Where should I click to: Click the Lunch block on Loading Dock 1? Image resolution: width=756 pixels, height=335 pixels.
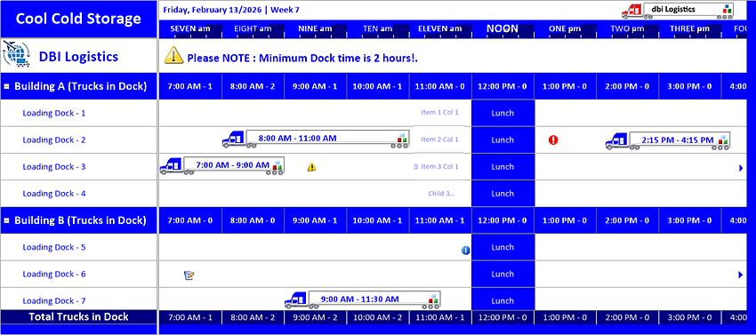[x=503, y=113]
